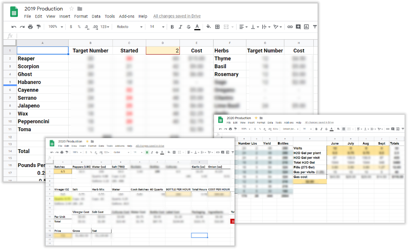Image resolution: width=408 pixels, height=249 pixels.
Task: Click redo in the 2019 Production toolbar
Action: [x=21, y=27]
